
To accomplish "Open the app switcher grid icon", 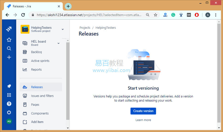I will (9, 95).
